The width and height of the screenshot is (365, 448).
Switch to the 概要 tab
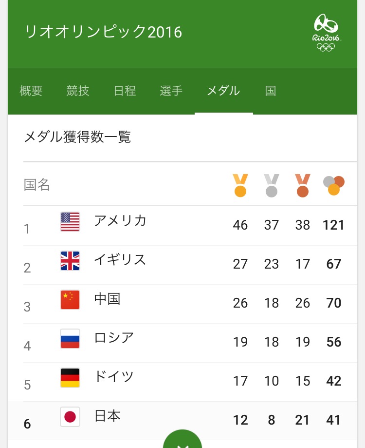(31, 91)
